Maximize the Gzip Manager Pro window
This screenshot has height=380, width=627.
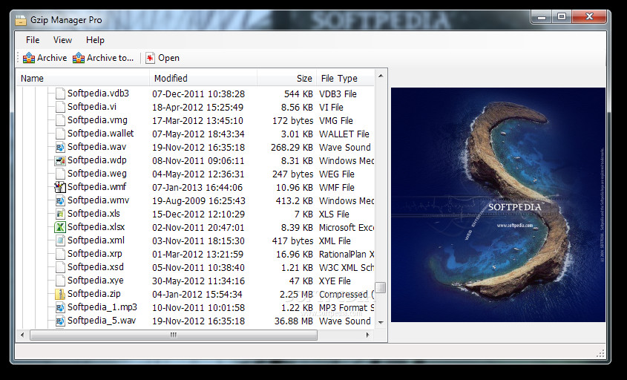coord(562,16)
